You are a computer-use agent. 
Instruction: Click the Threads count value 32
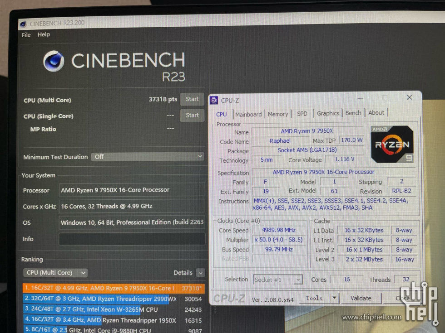[406, 280]
